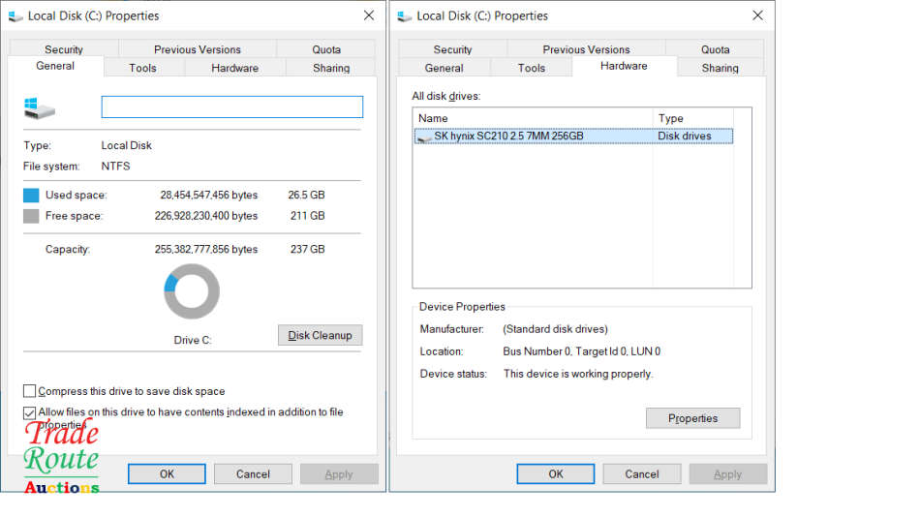Click the Disk Cleanup button

click(x=320, y=335)
